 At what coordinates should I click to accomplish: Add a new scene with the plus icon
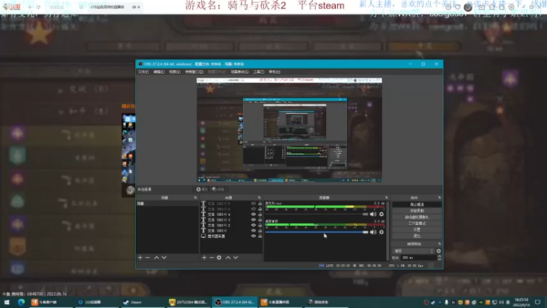[x=140, y=257]
